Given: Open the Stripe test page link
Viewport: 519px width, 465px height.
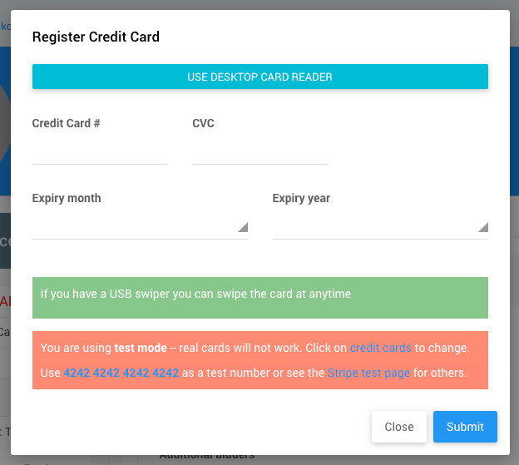Looking at the screenshot, I should [x=368, y=373].
